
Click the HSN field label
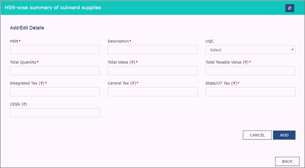pos(14,41)
